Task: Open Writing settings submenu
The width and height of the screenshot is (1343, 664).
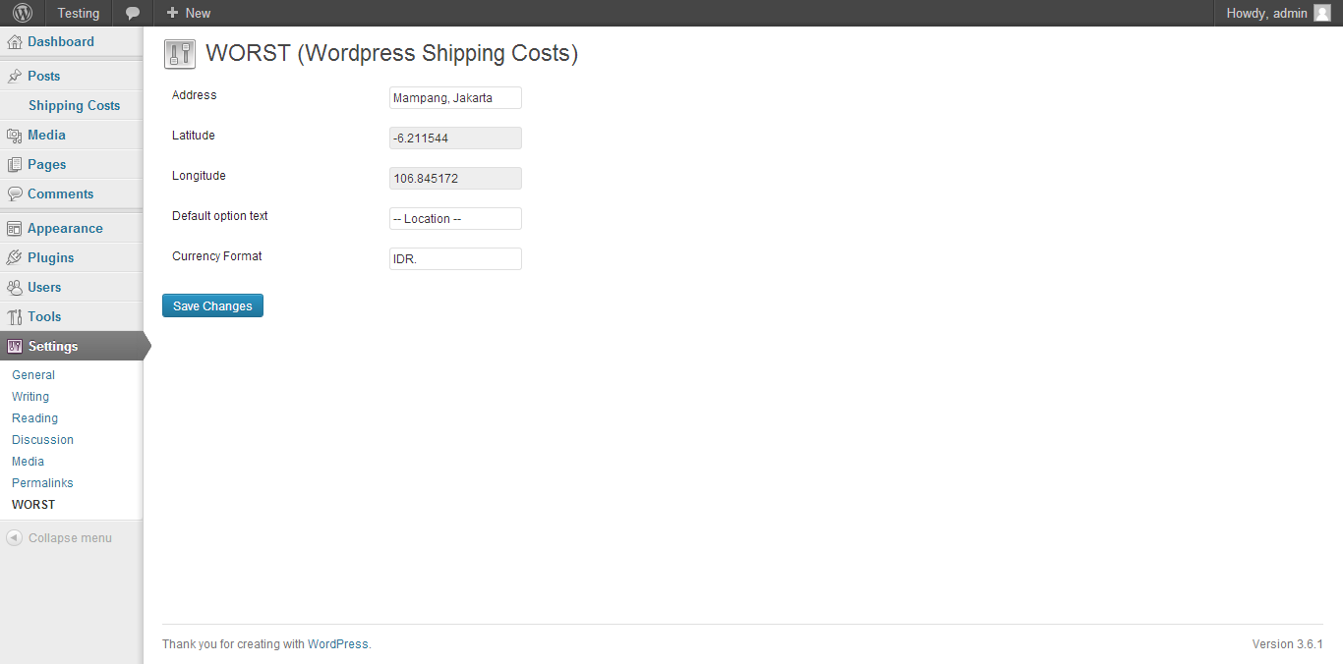Action: click(x=30, y=397)
